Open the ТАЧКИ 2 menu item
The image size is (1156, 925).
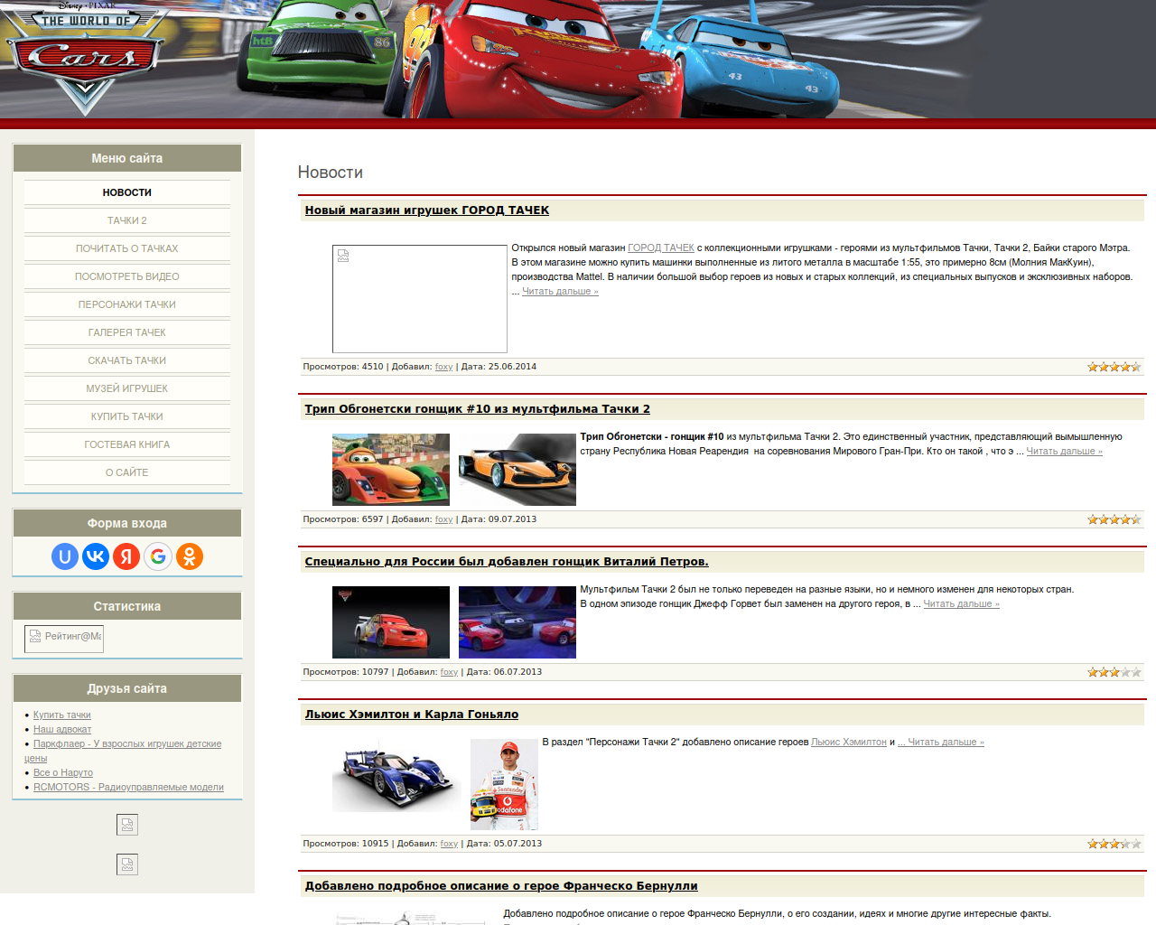coord(127,220)
